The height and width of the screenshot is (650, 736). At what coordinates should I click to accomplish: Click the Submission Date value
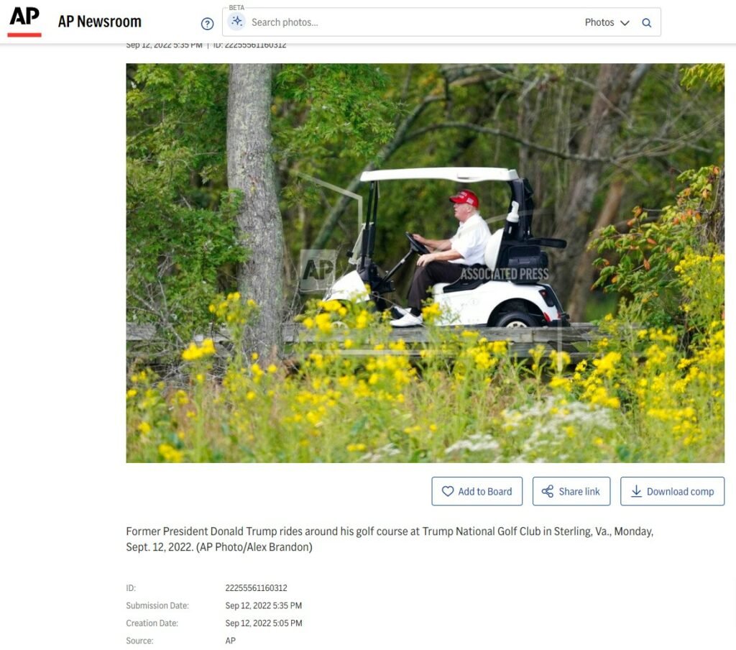click(263, 605)
